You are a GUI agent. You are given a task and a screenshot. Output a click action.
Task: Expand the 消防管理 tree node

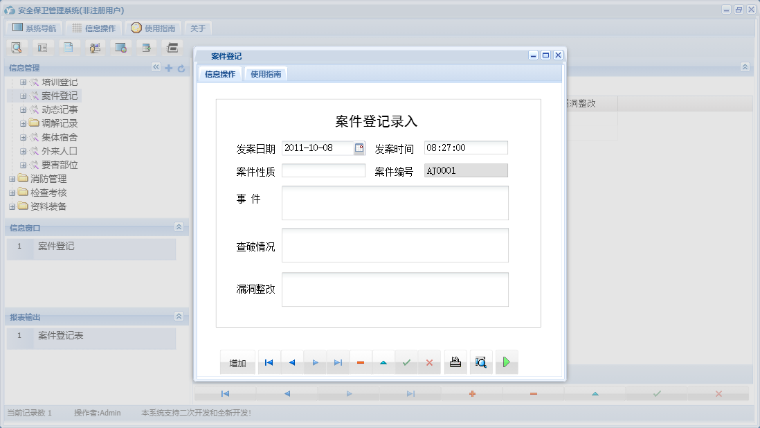(11, 179)
